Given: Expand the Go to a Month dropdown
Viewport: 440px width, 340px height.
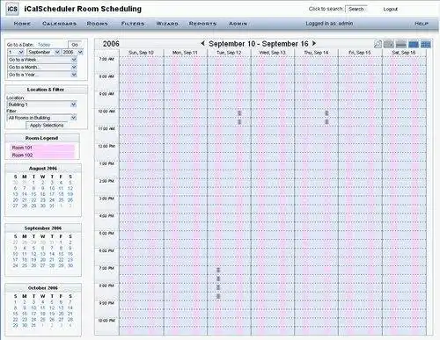Looking at the screenshot, I should pos(42,67).
